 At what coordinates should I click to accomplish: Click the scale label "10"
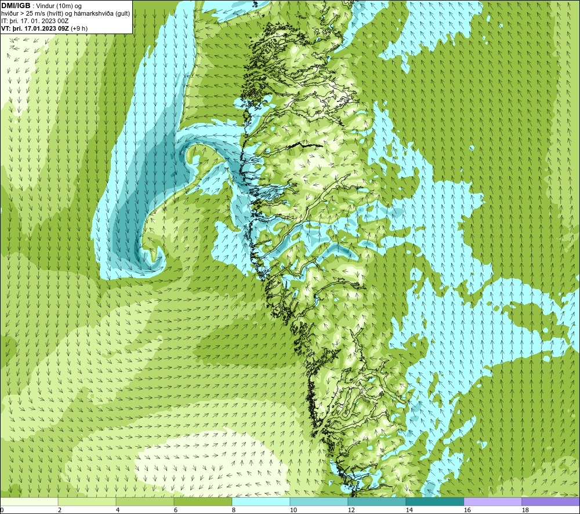coord(293,510)
